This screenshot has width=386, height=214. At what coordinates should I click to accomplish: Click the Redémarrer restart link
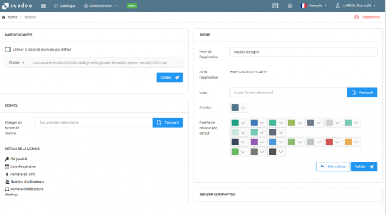coord(371,17)
